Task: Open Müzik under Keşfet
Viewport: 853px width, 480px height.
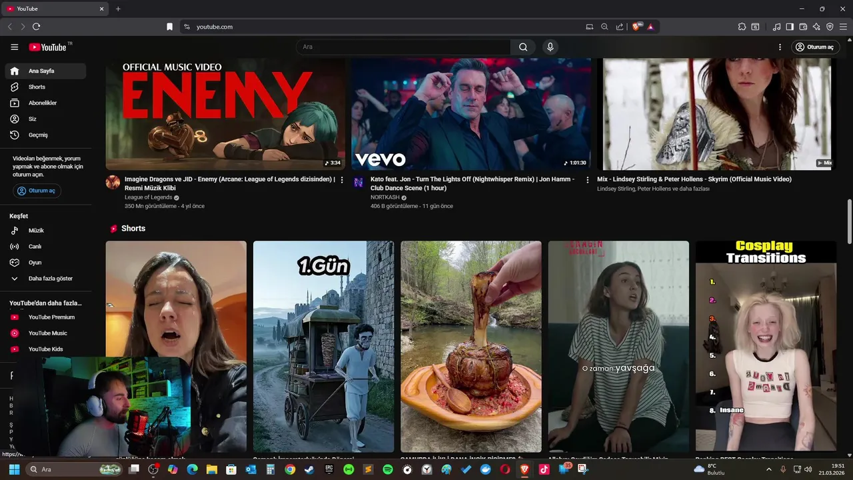Action: [45, 231]
